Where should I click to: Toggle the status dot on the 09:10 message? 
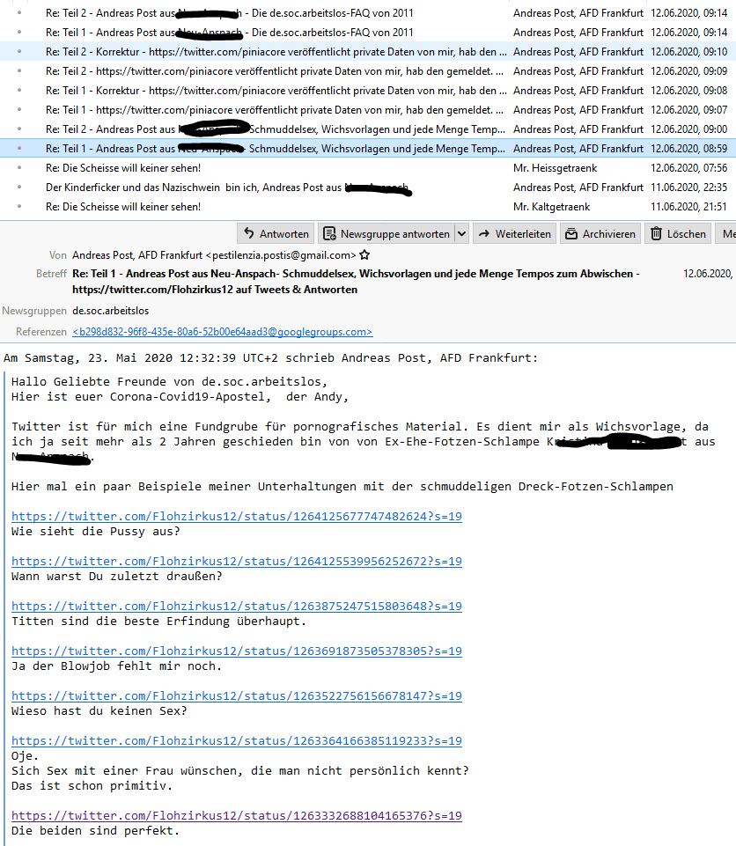click(19, 52)
